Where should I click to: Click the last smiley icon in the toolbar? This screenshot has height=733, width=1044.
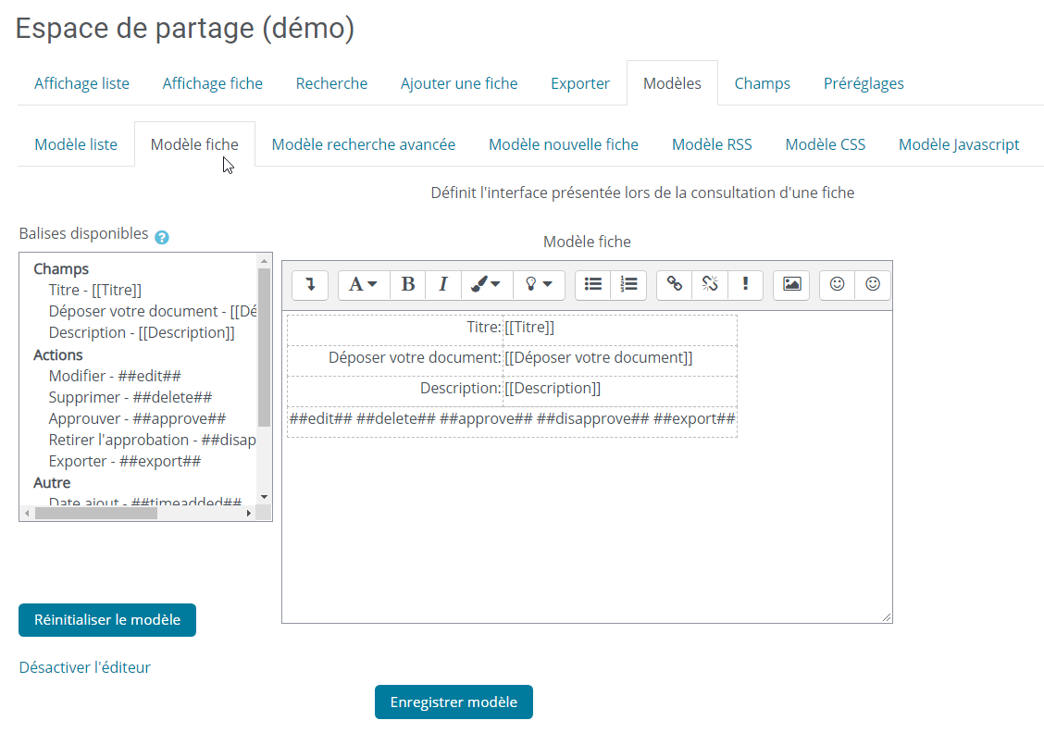coord(873,285)
